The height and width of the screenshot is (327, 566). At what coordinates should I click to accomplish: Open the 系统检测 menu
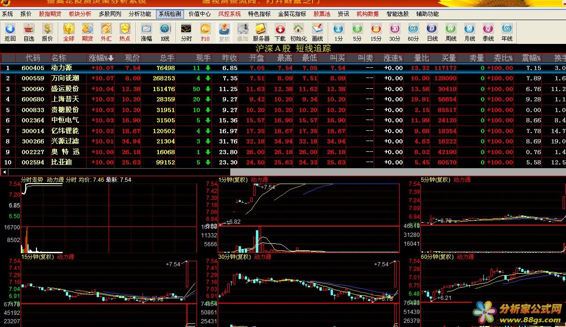pos(170,14)
